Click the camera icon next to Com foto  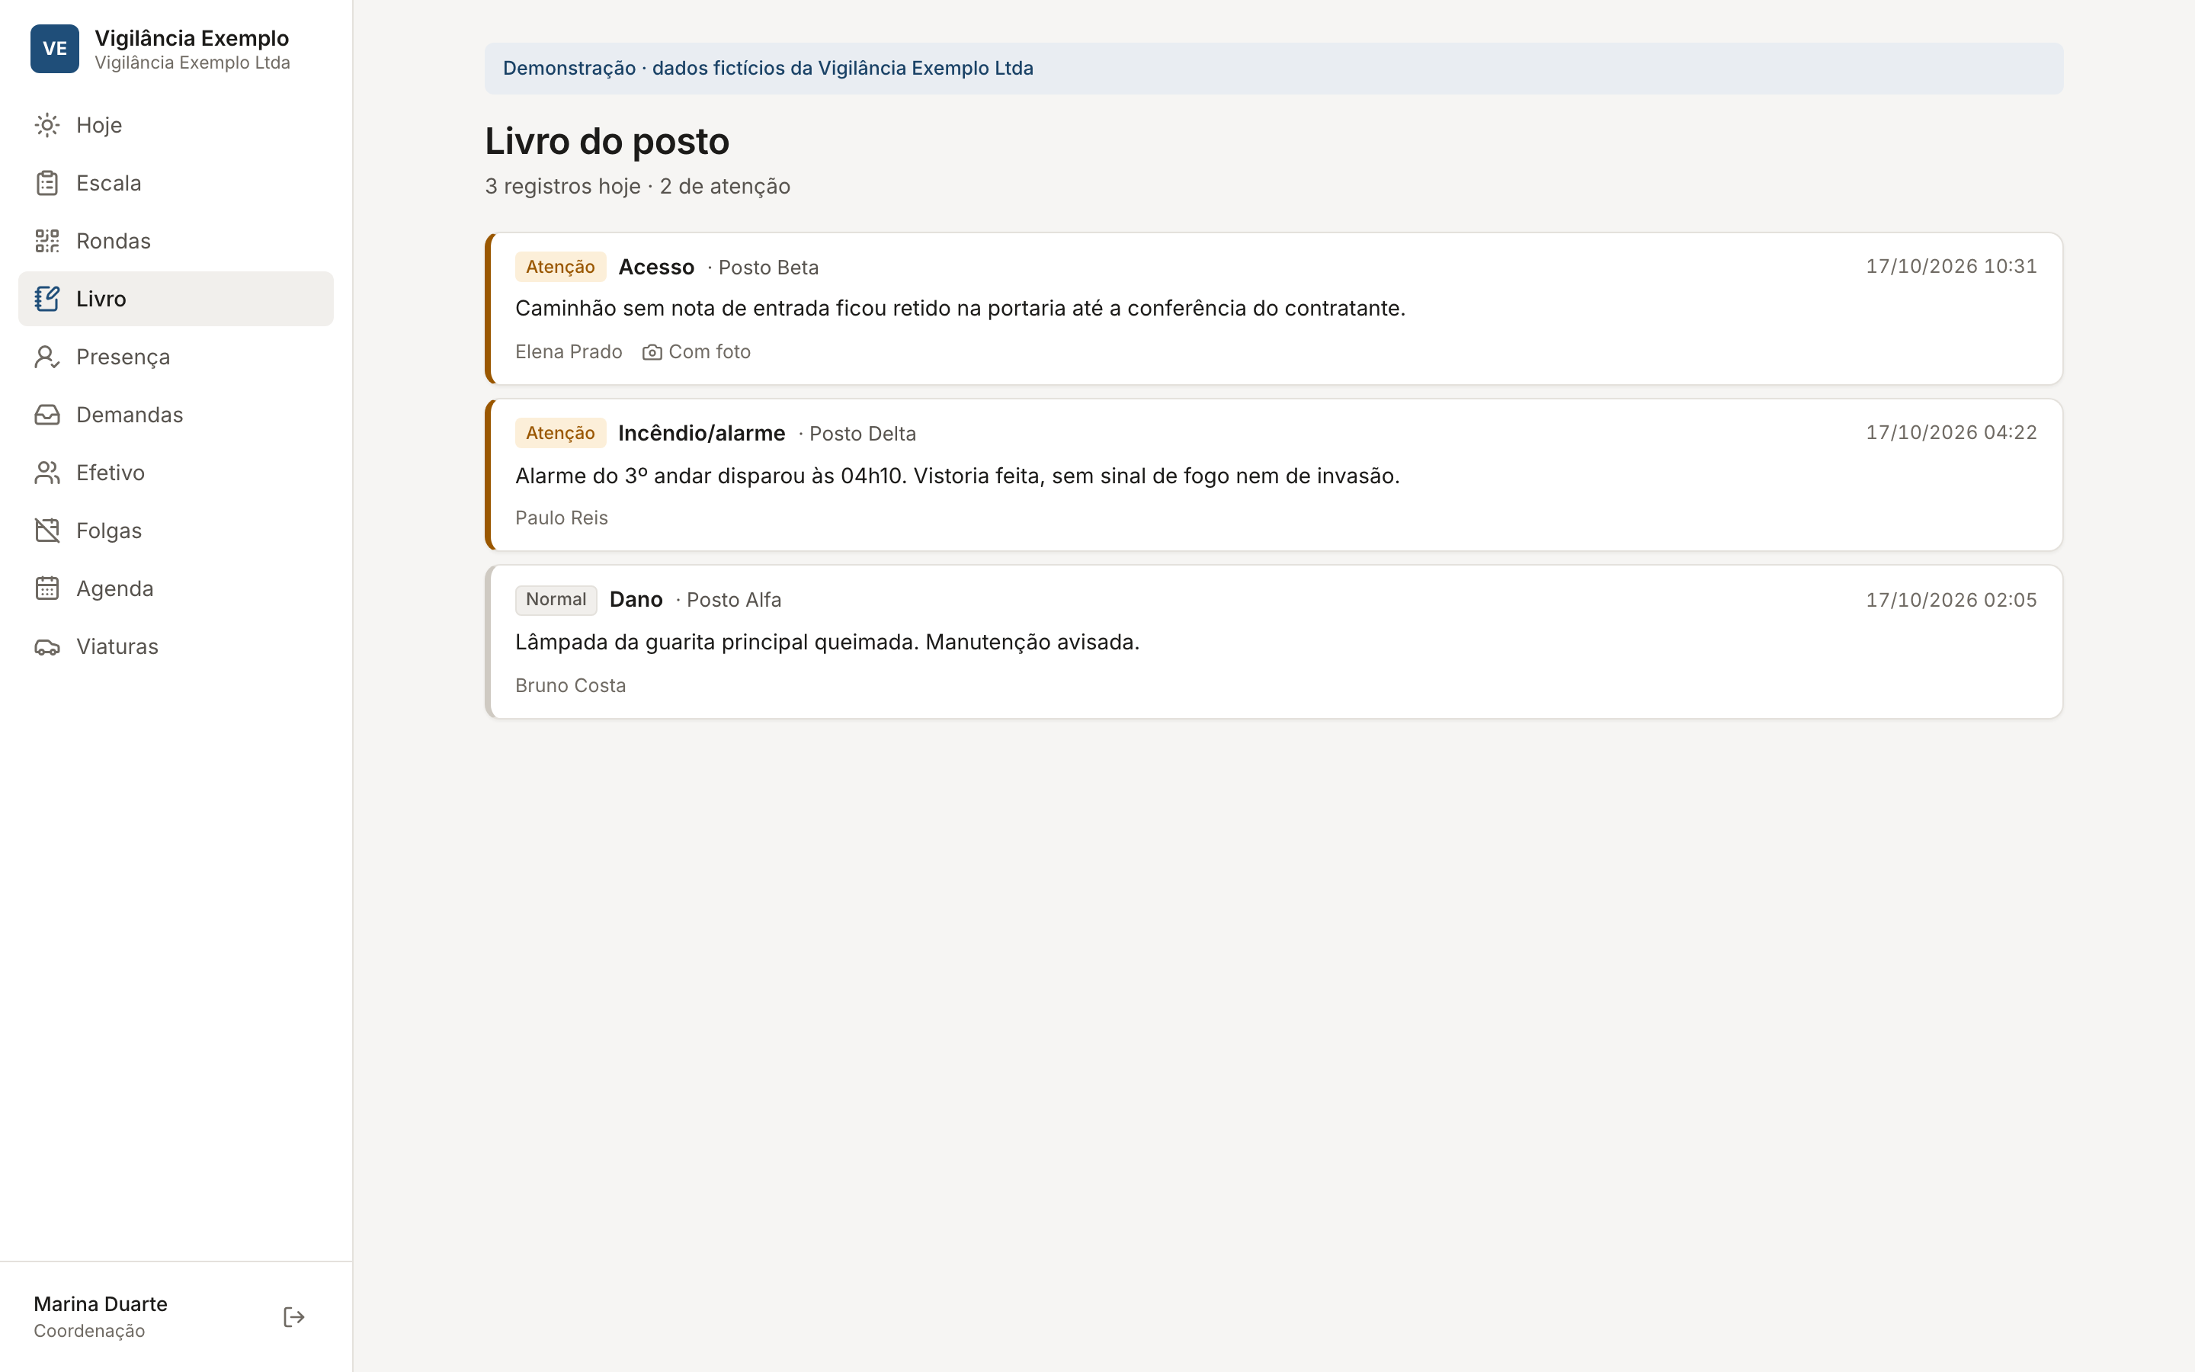tap(652, 352)
